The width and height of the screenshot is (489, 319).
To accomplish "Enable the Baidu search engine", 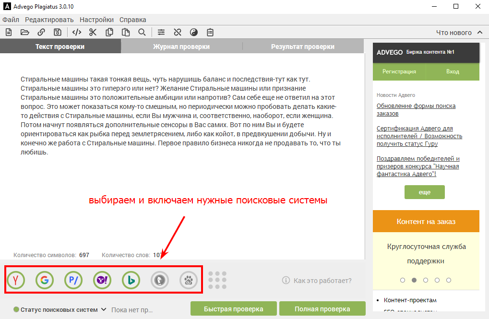I will click(189, 280).
